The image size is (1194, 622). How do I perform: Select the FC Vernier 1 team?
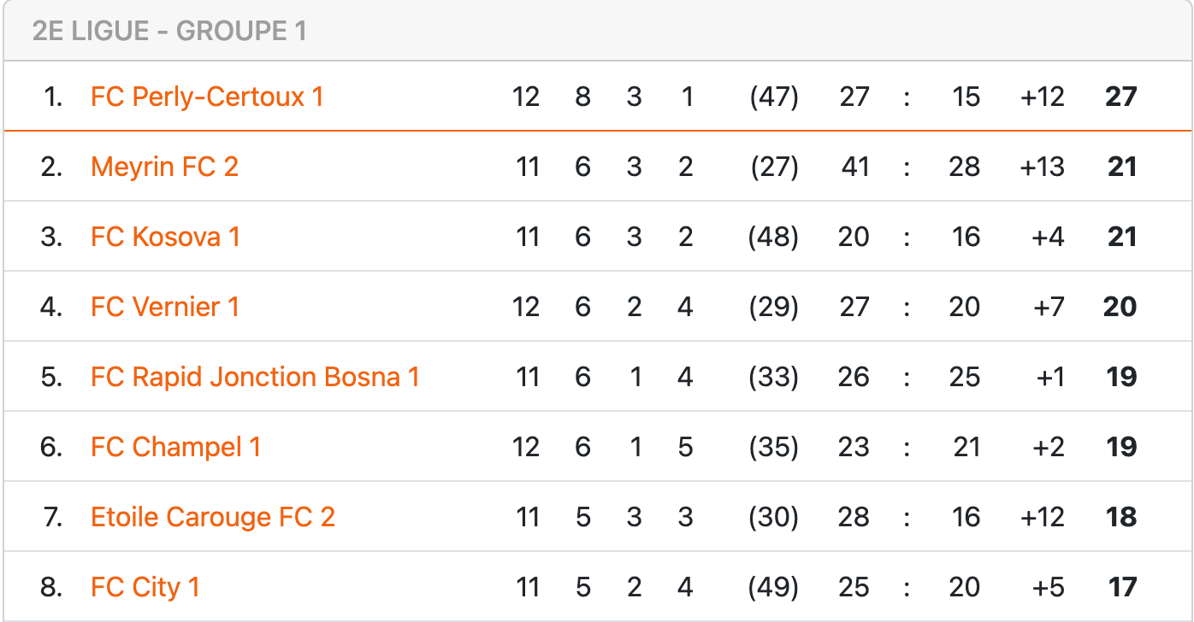pos(165,307)
